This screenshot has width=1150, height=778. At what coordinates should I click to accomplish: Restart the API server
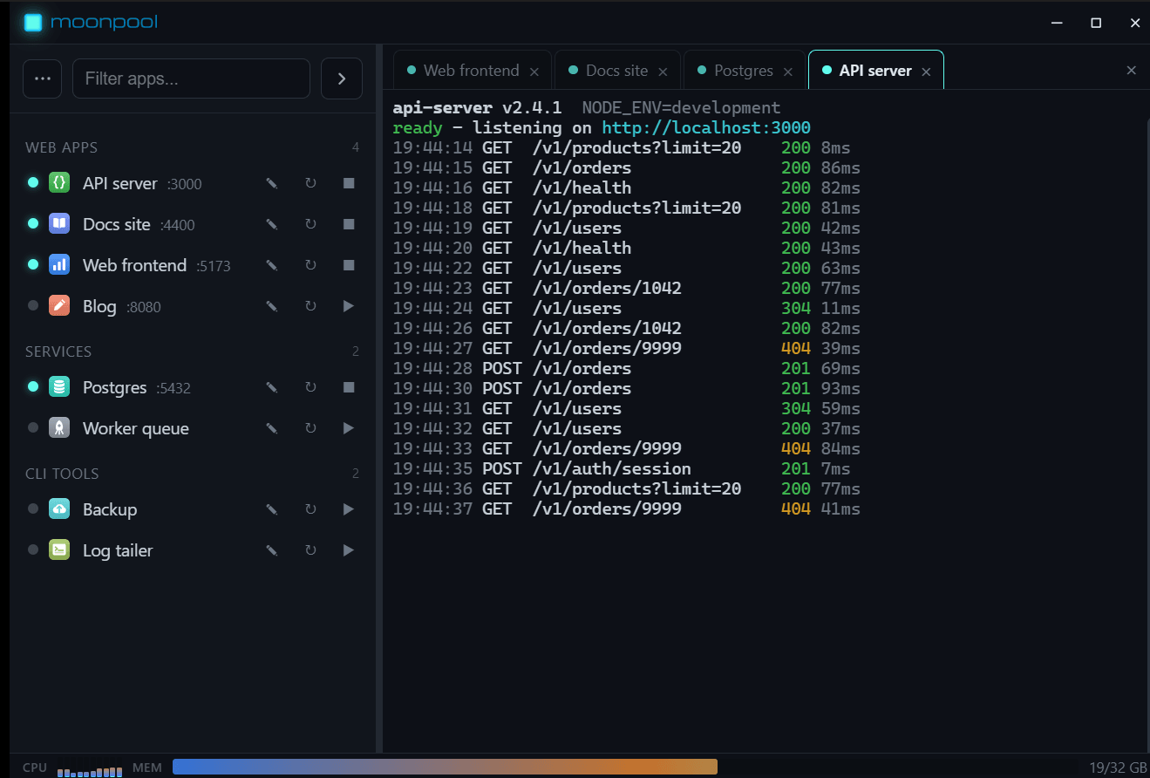tap(310, 183)
